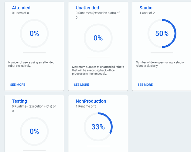Click the 0% value on Unattended card
Image resolution: width=191 pixels, height=152 pixels.
[x=98, y=38]
